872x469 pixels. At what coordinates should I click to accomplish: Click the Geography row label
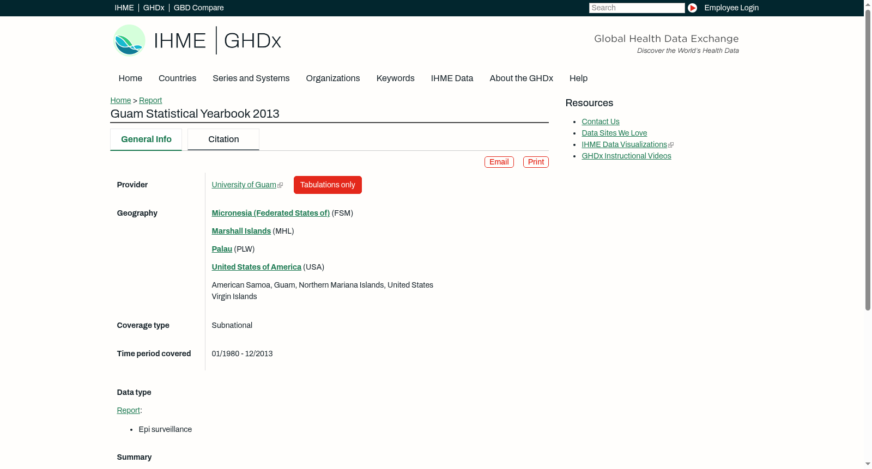(x=137, y=213)
